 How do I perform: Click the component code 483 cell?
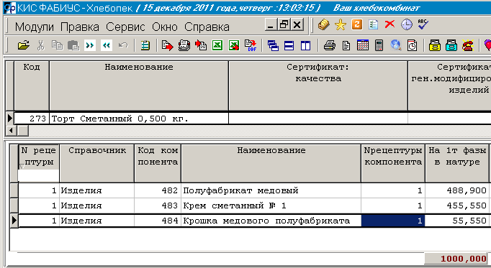[158, 205]
